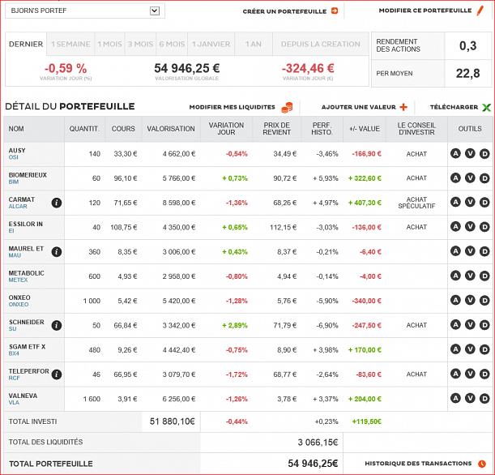The height and width of the screenshot is (475, 495).
Task: Click the NOM column header
Action: pos(34,129)
